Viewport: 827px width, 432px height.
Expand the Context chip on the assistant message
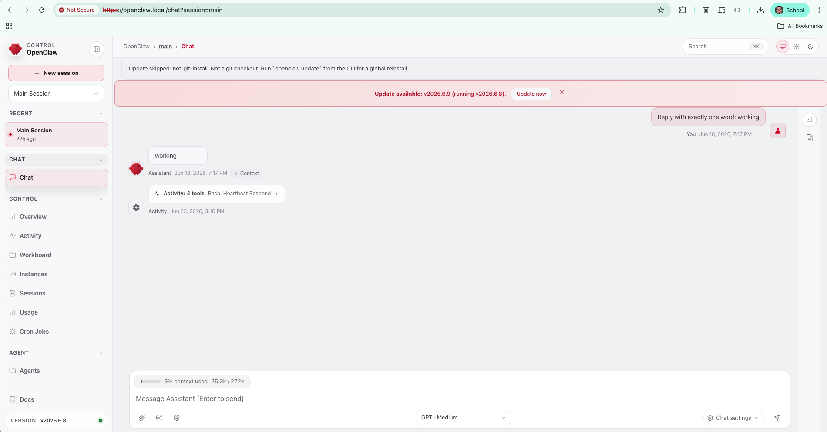[x=246, y=173]
